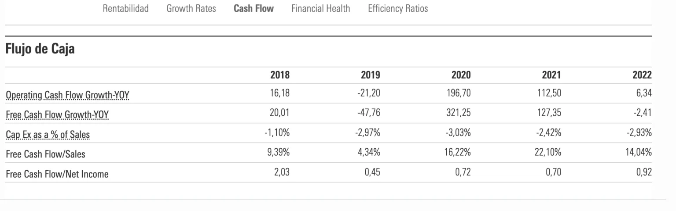This screenshot has height=211, width=676.
Task: Select the Cash Flow tab
Action: pos(253,8)
